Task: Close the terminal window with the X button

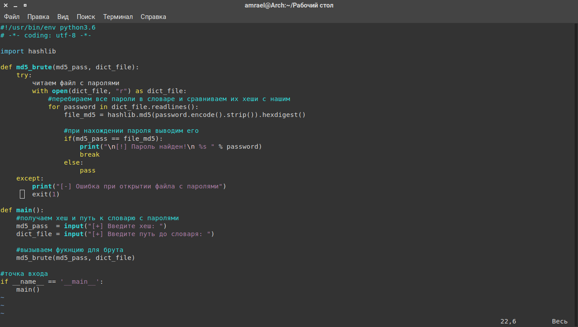Action: 6,5
